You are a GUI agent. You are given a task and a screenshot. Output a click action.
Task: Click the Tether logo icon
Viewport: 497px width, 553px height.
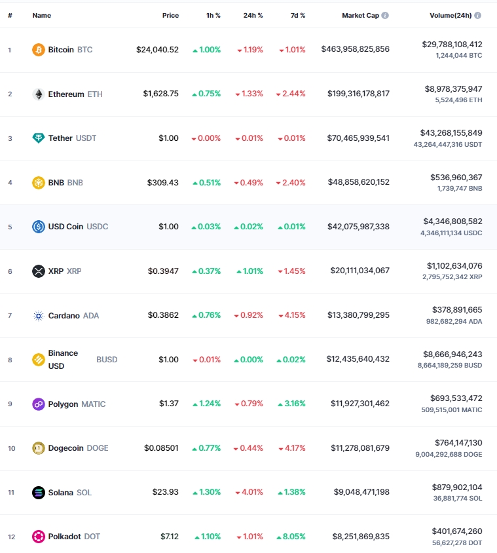click(x=39, y=138)
